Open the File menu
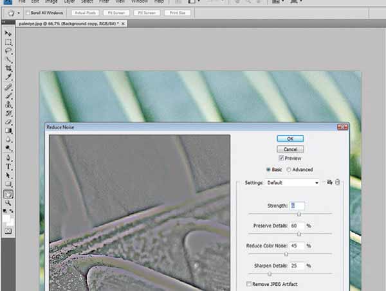This screenshot has height=291, width=386. click(22, 1)
